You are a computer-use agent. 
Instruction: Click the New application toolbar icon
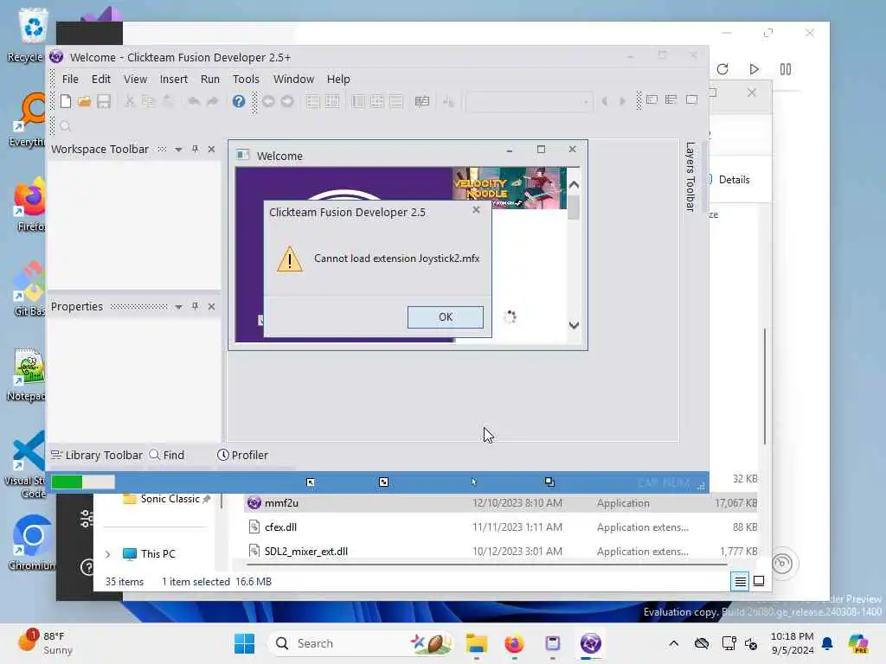(x=66, y=101)
